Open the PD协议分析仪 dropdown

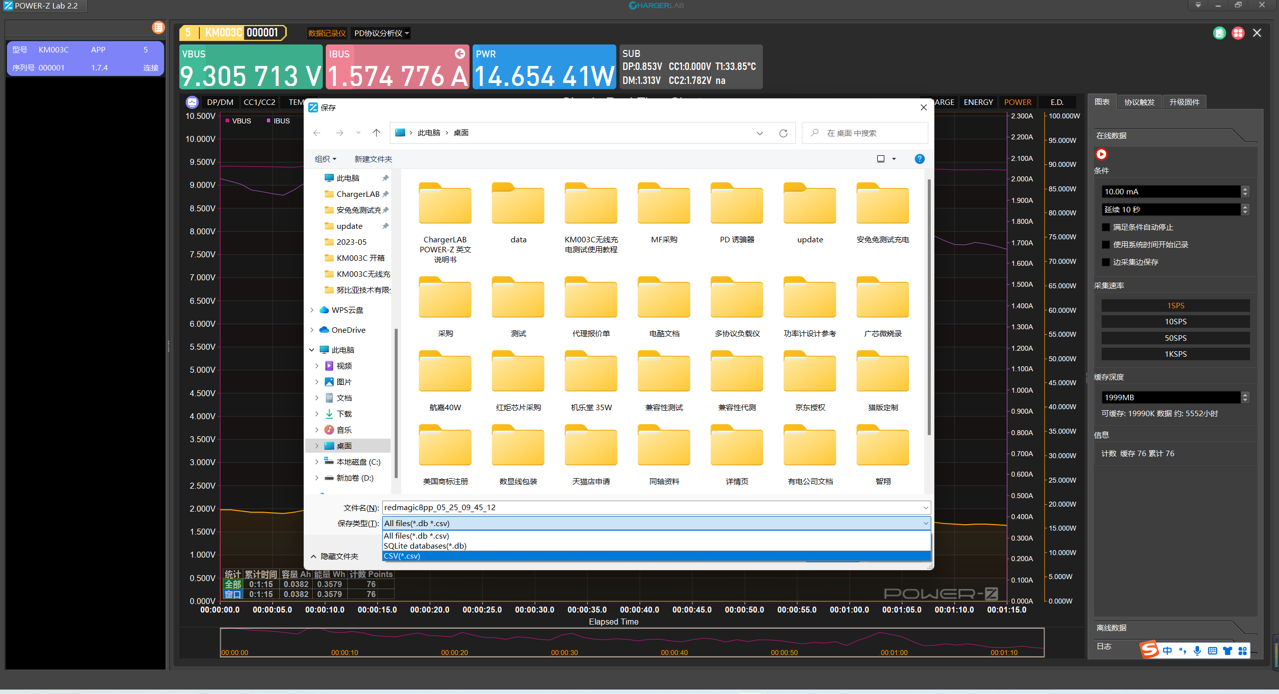pos(381,33)
